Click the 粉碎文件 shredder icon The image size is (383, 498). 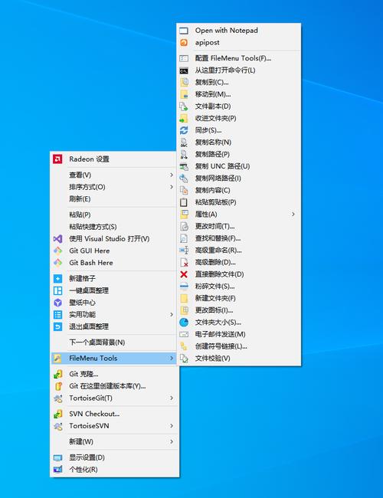tap(184, 287)
